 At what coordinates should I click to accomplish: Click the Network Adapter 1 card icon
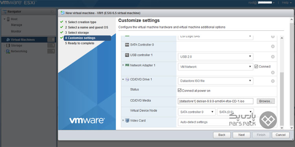pos(127,65)
